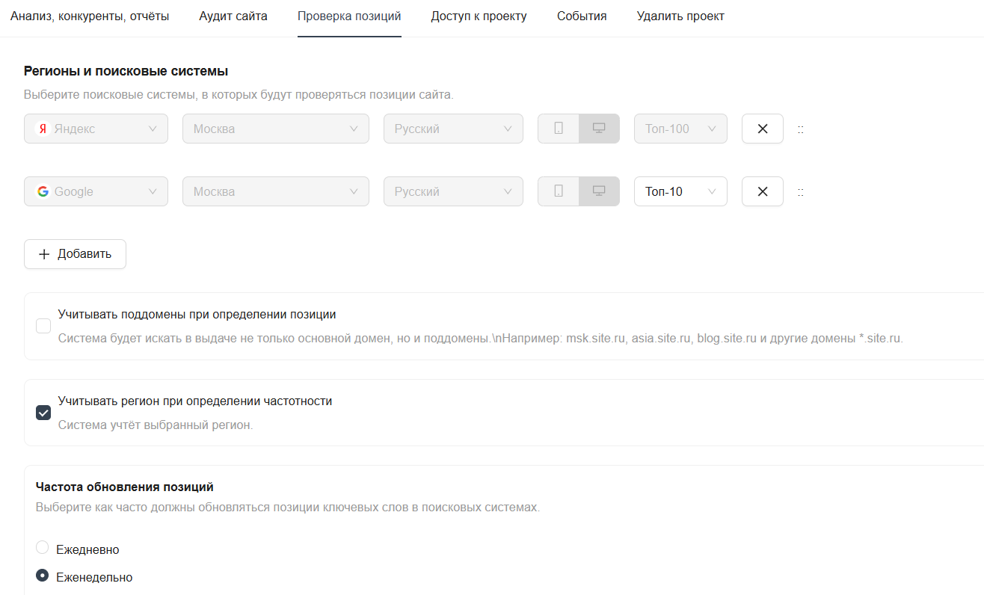The width and height of the screenshot is (984, 595).
Task: Remove the Yandex search engine row
Action: click(x=762, y=129)
